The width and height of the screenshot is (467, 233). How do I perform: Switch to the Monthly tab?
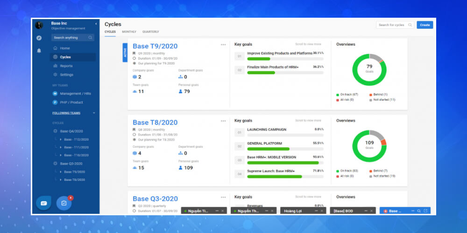(x=129, y=32)
